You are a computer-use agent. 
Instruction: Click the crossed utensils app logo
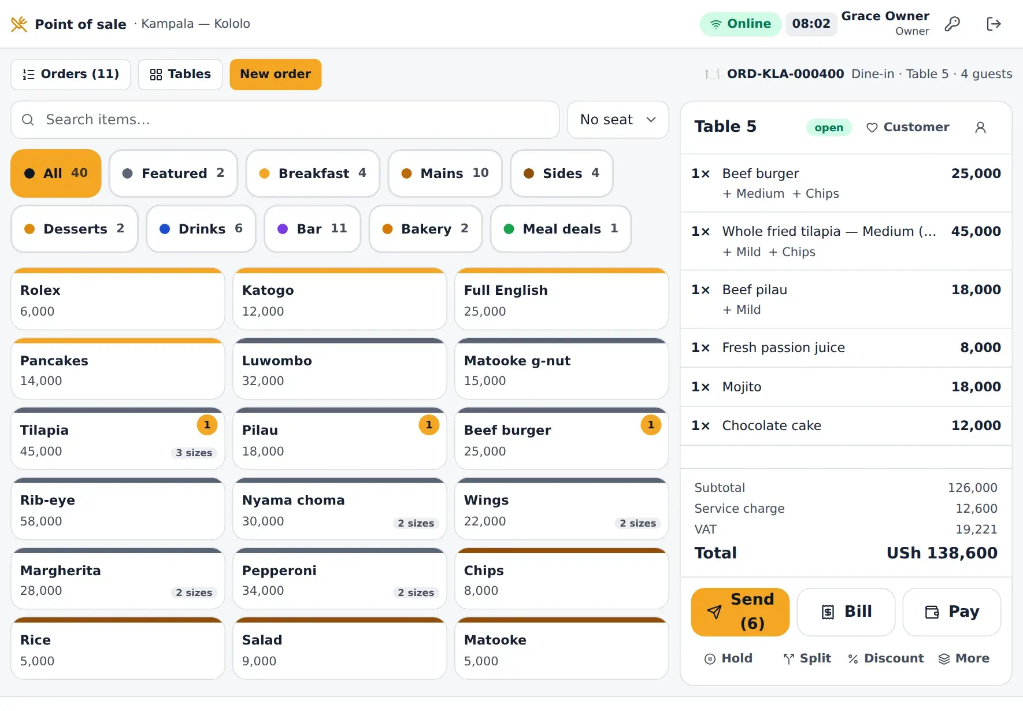(19, 24)
